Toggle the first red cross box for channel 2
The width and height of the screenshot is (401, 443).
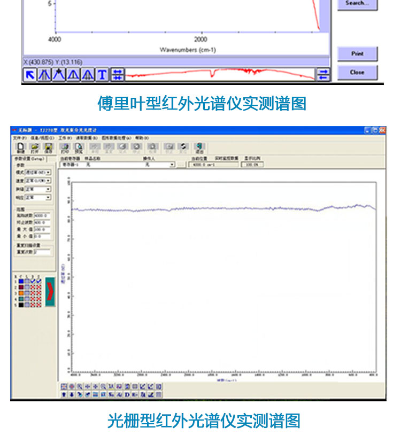33,287
